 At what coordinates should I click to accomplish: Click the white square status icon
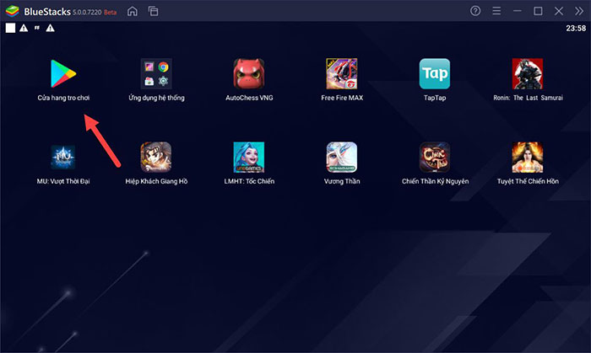tap(10, 28)
